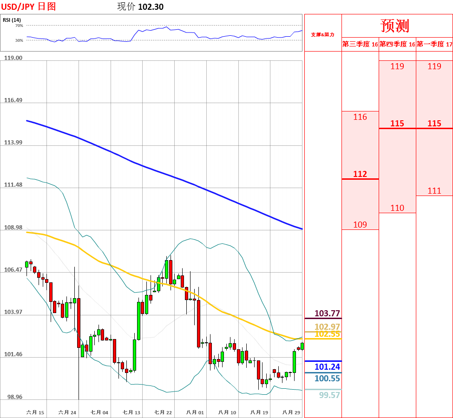This screenshot has height=418, width=453.
Task: Select the 八月 19 date label
Action: click(259, 412)
